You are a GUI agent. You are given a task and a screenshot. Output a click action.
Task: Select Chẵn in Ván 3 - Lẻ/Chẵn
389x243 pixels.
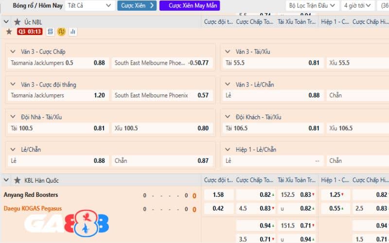(358, 95)
